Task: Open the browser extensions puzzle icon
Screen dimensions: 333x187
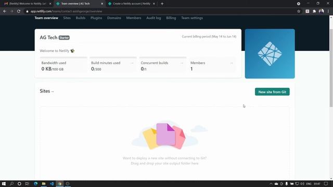Action: pyautogui.click(x=314, y=11)
